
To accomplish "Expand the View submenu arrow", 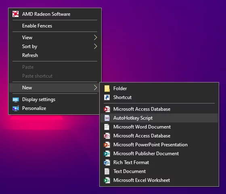I will point(95,38).
